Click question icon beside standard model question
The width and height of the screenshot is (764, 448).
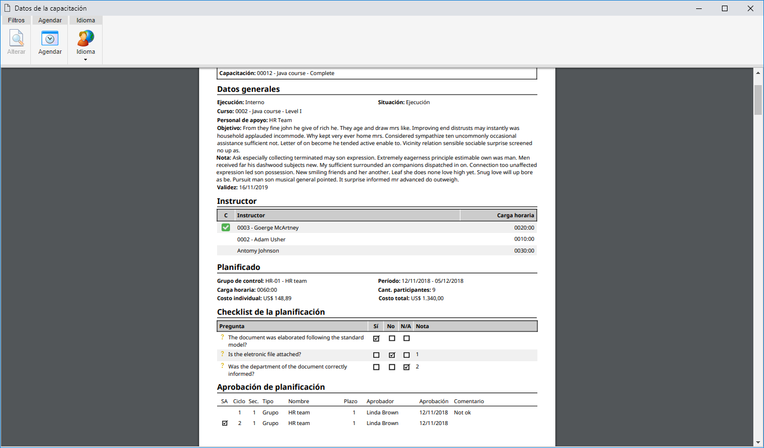coord(222,337)
